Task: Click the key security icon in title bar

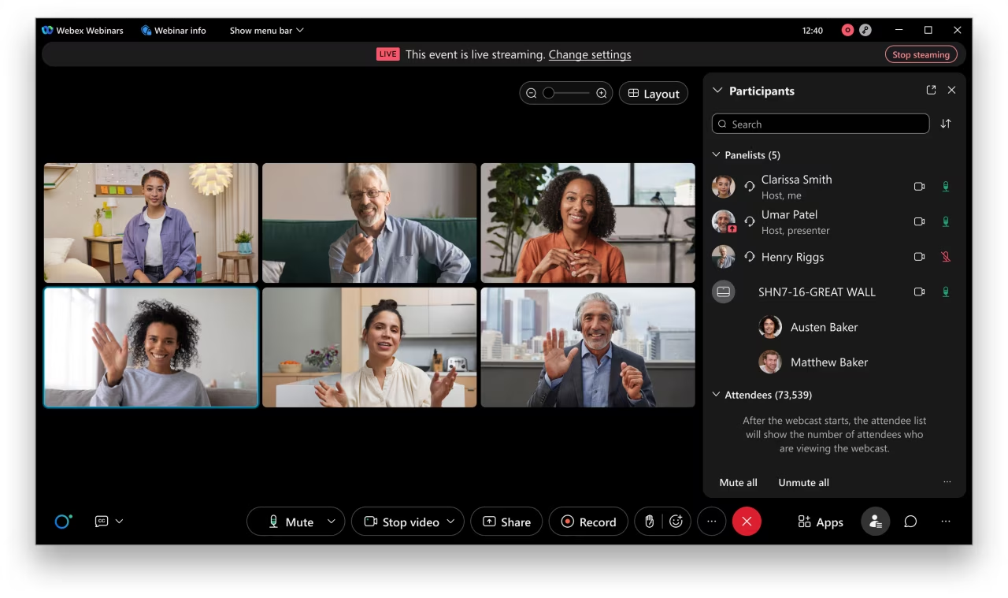Action: click(865, 30)
